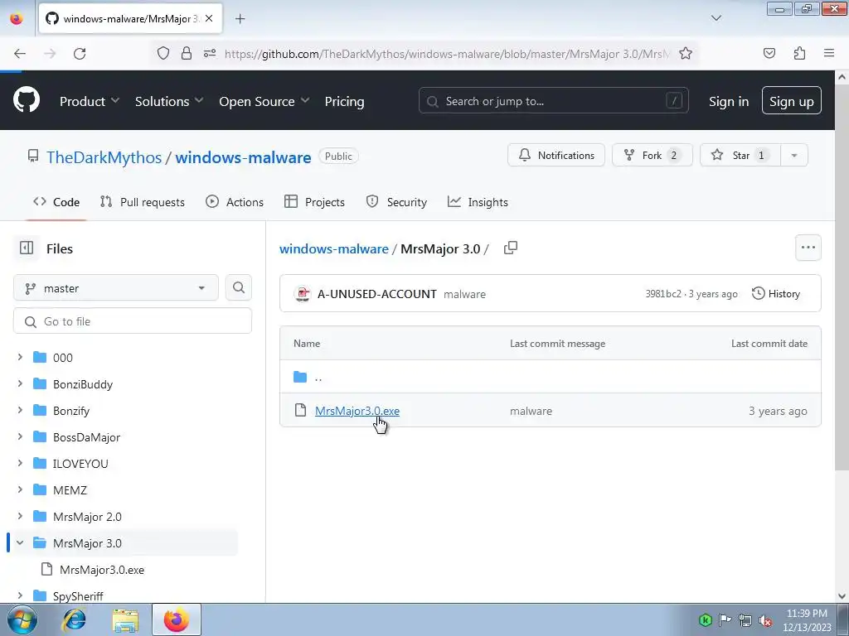Click the muted volume tray icon
The height and width of the screenshot is (636, 849).
click(765, 620)
